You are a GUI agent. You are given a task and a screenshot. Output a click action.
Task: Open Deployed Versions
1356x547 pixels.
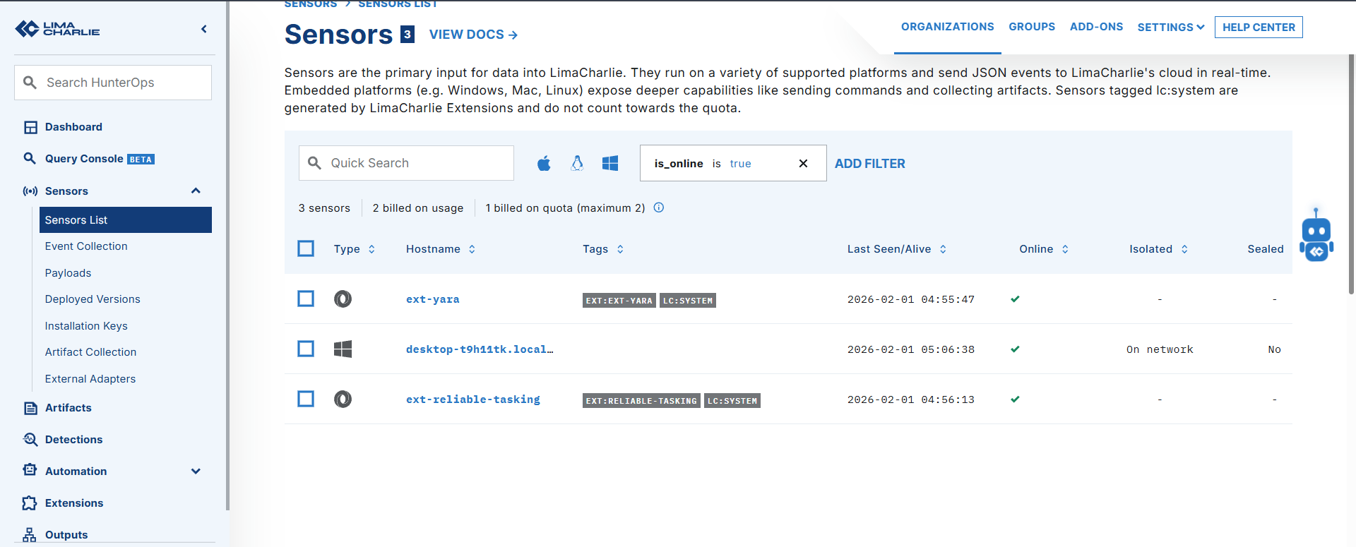click(93, 299)
